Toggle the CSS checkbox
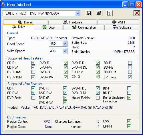 point(129,121)
